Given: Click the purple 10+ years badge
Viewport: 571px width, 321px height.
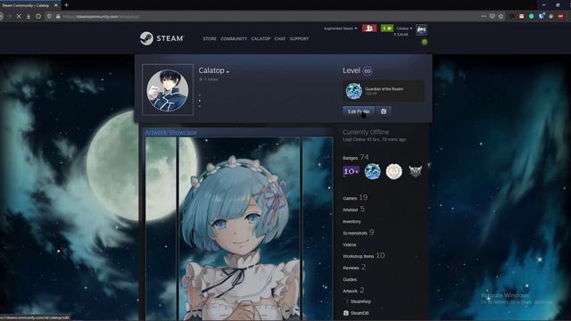Looking at the screenshot, I should coord(351,171).
